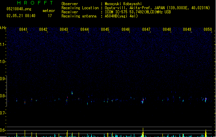Click the 0.7 kHz axis label
The width and height of the screenshot is (216, 137).
[3, 113]
